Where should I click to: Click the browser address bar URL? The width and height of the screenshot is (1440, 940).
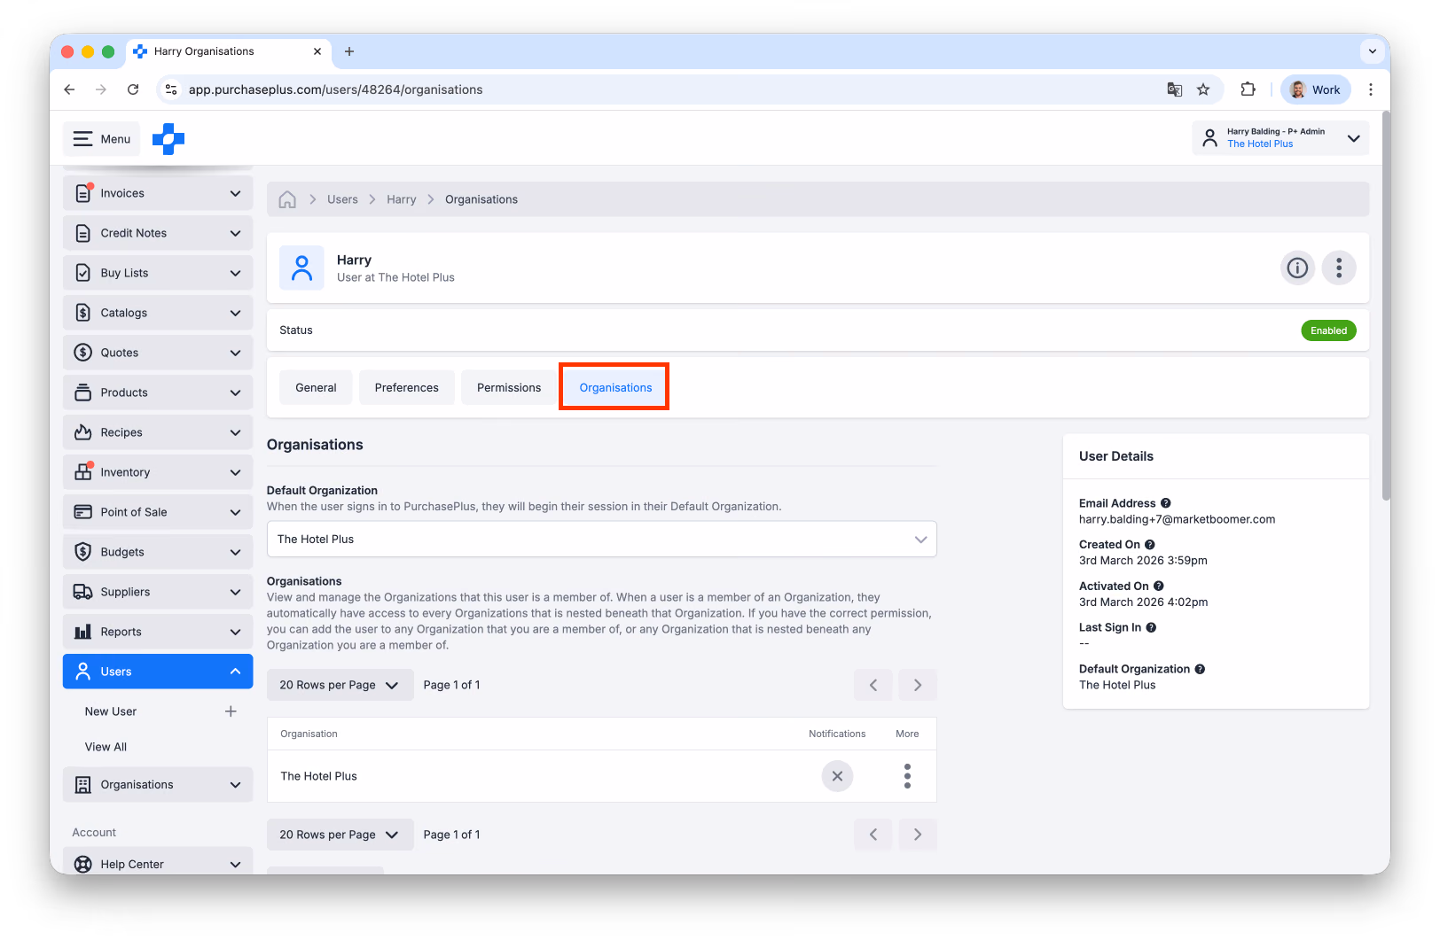[x=336, y=89]
